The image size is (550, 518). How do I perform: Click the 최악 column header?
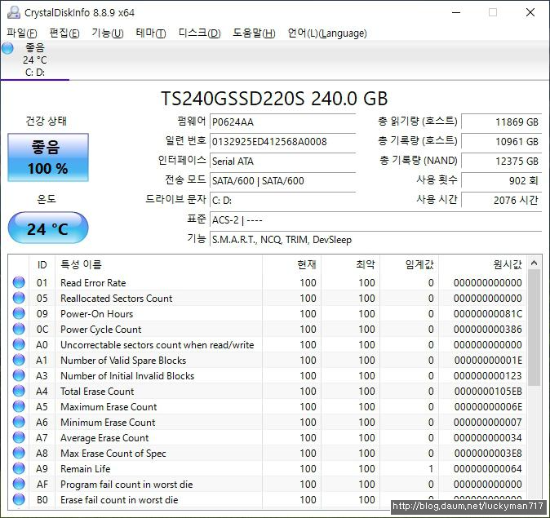click(x=350, y=265)
